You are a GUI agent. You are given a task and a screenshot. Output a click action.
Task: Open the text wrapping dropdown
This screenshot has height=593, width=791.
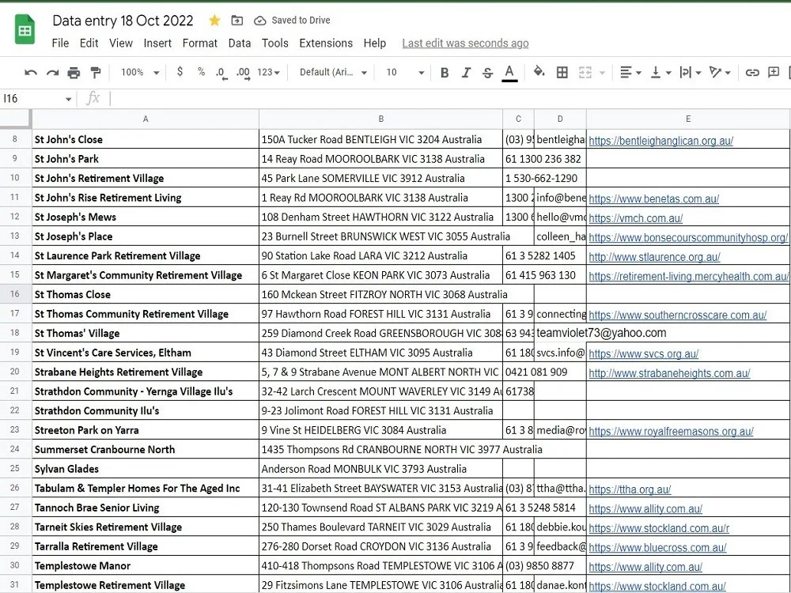[x=690, y=73]
